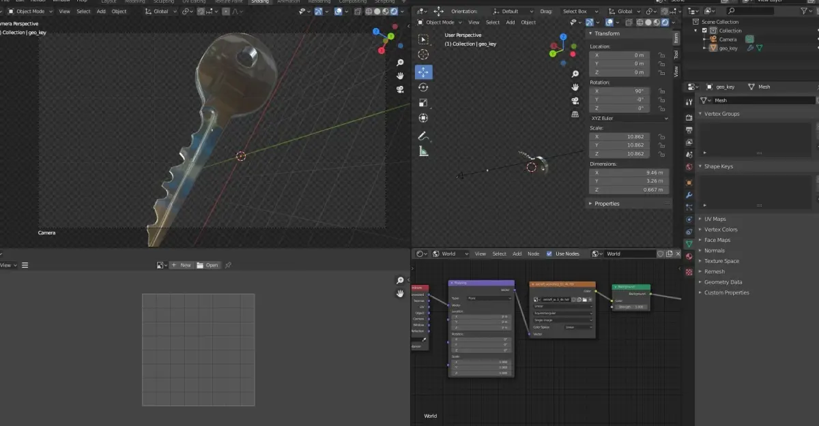Image resolution: width=819 pixels, height=426 pixels.
Task: Toggle the Use Nodes checkbox
Action: tap(549, 254)
